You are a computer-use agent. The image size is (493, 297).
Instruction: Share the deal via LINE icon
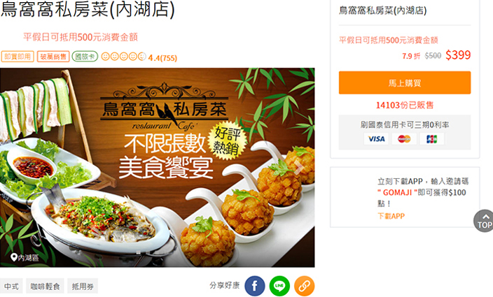tap(279, 286)
